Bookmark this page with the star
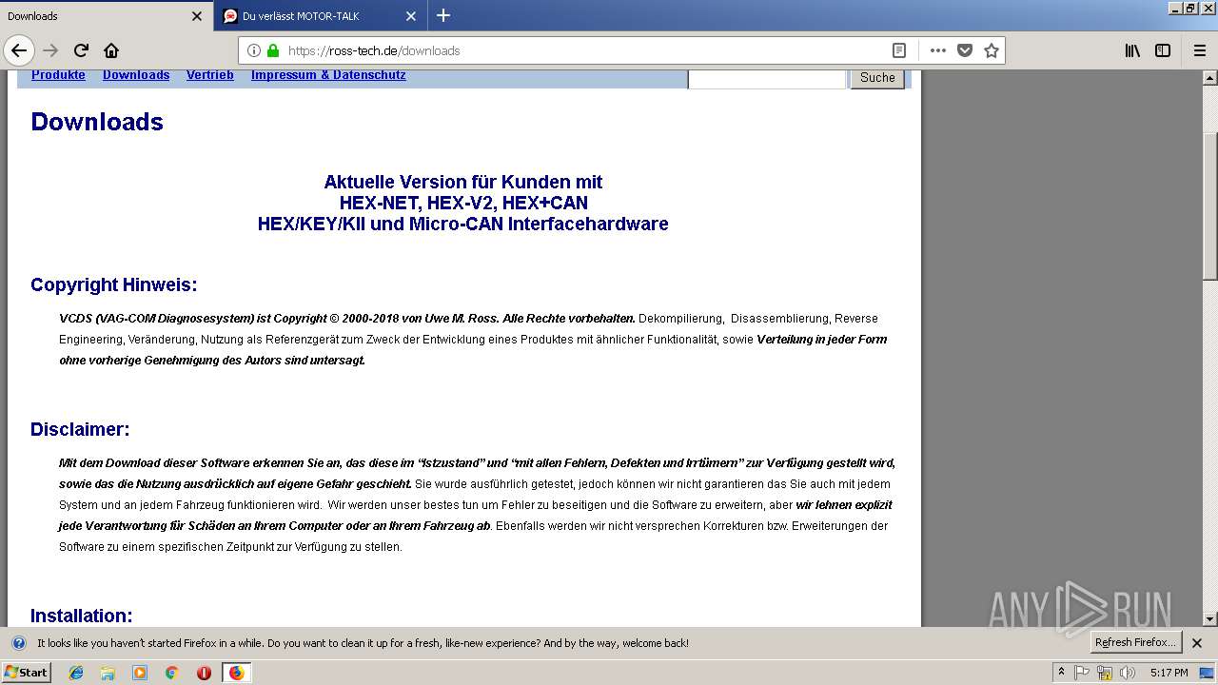 (x=992, y=50)
